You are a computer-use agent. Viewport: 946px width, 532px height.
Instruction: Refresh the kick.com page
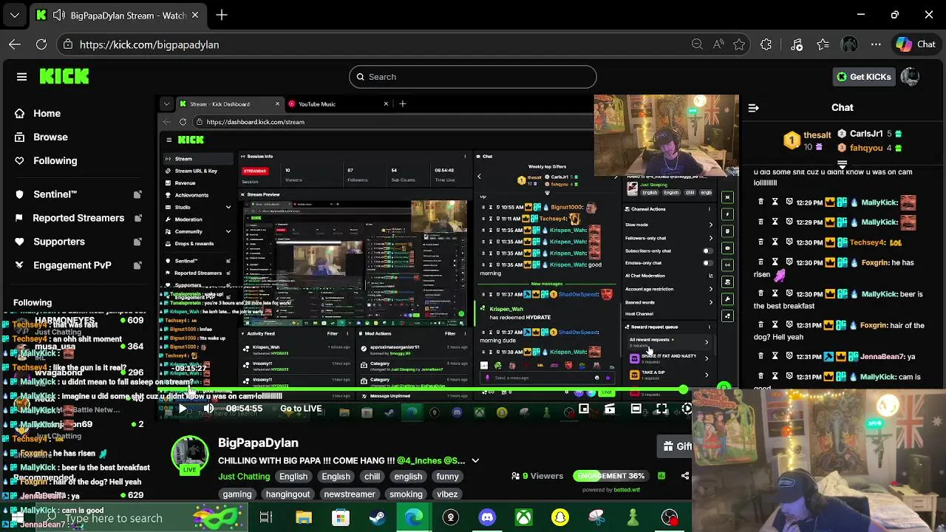pyautogui.click(x=41, y=44)
